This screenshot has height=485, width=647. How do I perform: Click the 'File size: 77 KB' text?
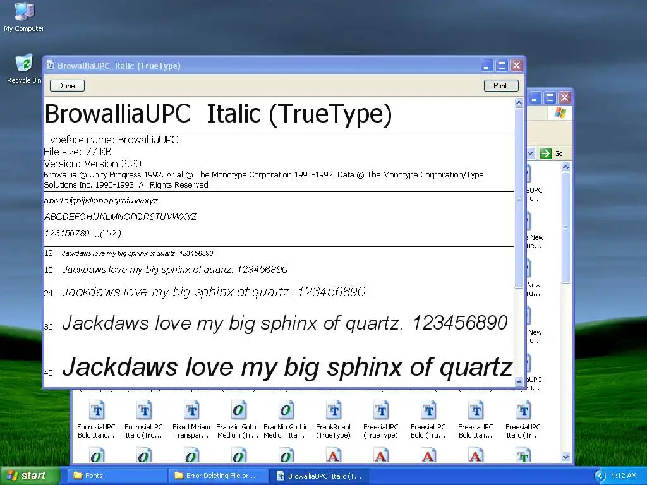click(x=78, y=152)
